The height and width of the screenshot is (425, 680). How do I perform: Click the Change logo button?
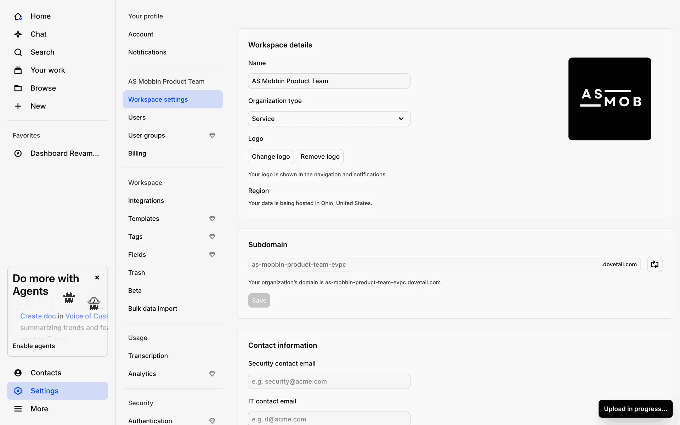(x=271, y=157)
